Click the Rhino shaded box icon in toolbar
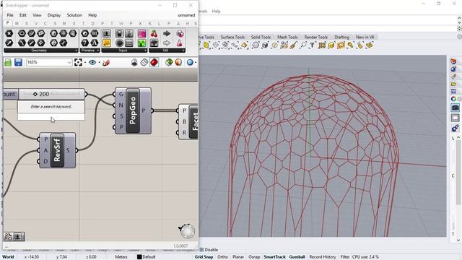Screen dimensions: 462x260 [265, 45]
